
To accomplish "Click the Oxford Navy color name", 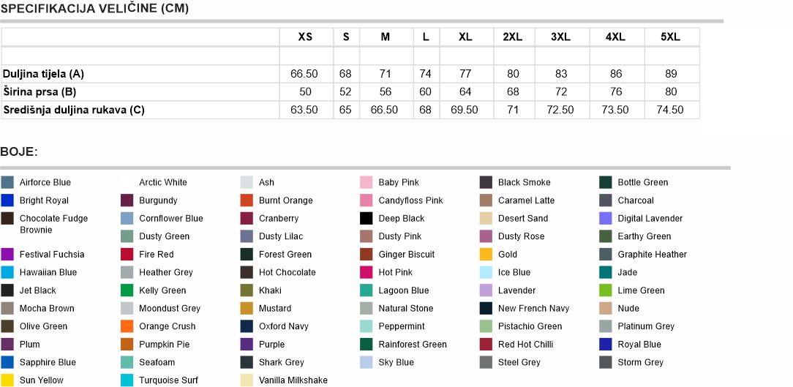I will tap(283, 326).
